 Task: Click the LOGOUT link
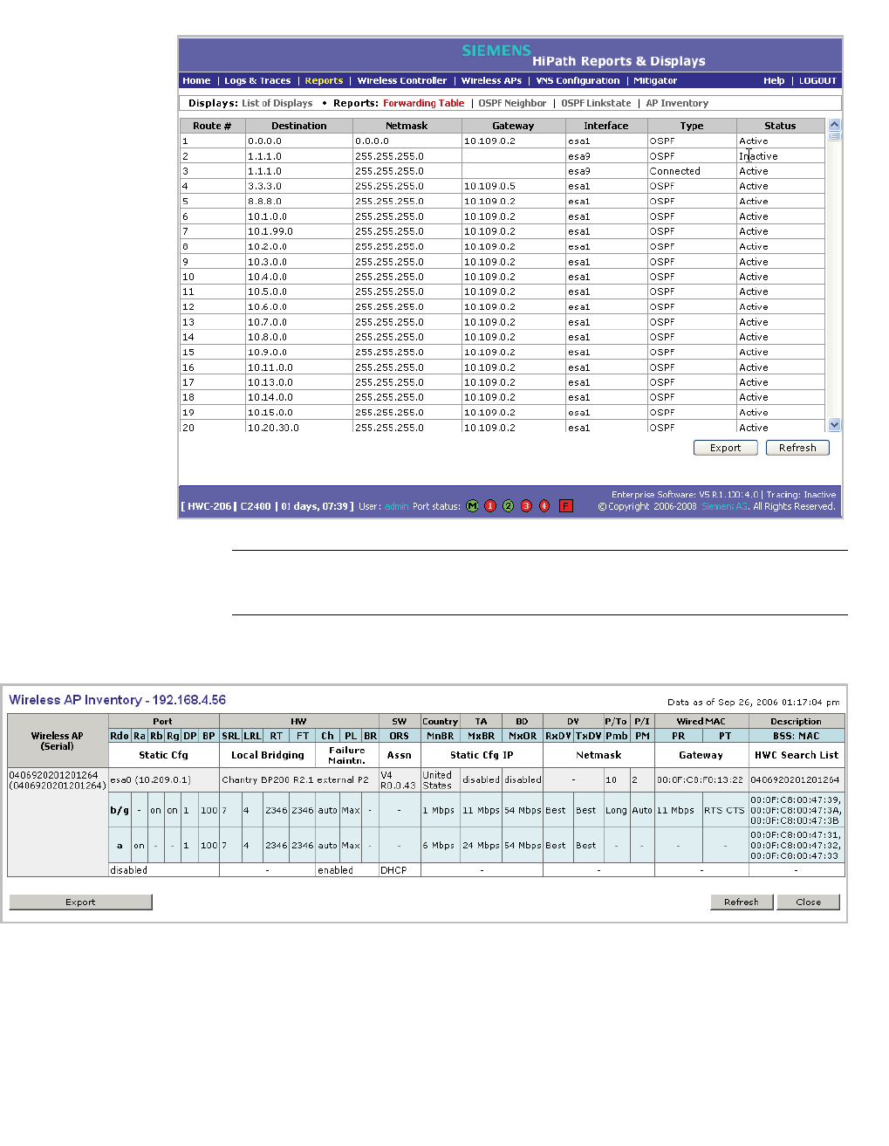pyautogui.click(x=817, y=80)
